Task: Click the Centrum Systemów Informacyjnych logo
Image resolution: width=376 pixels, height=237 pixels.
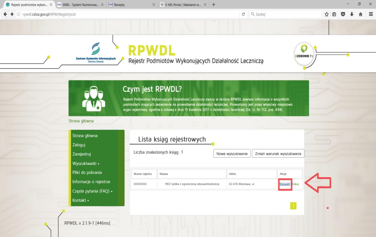Action: (x=96, y=53)
